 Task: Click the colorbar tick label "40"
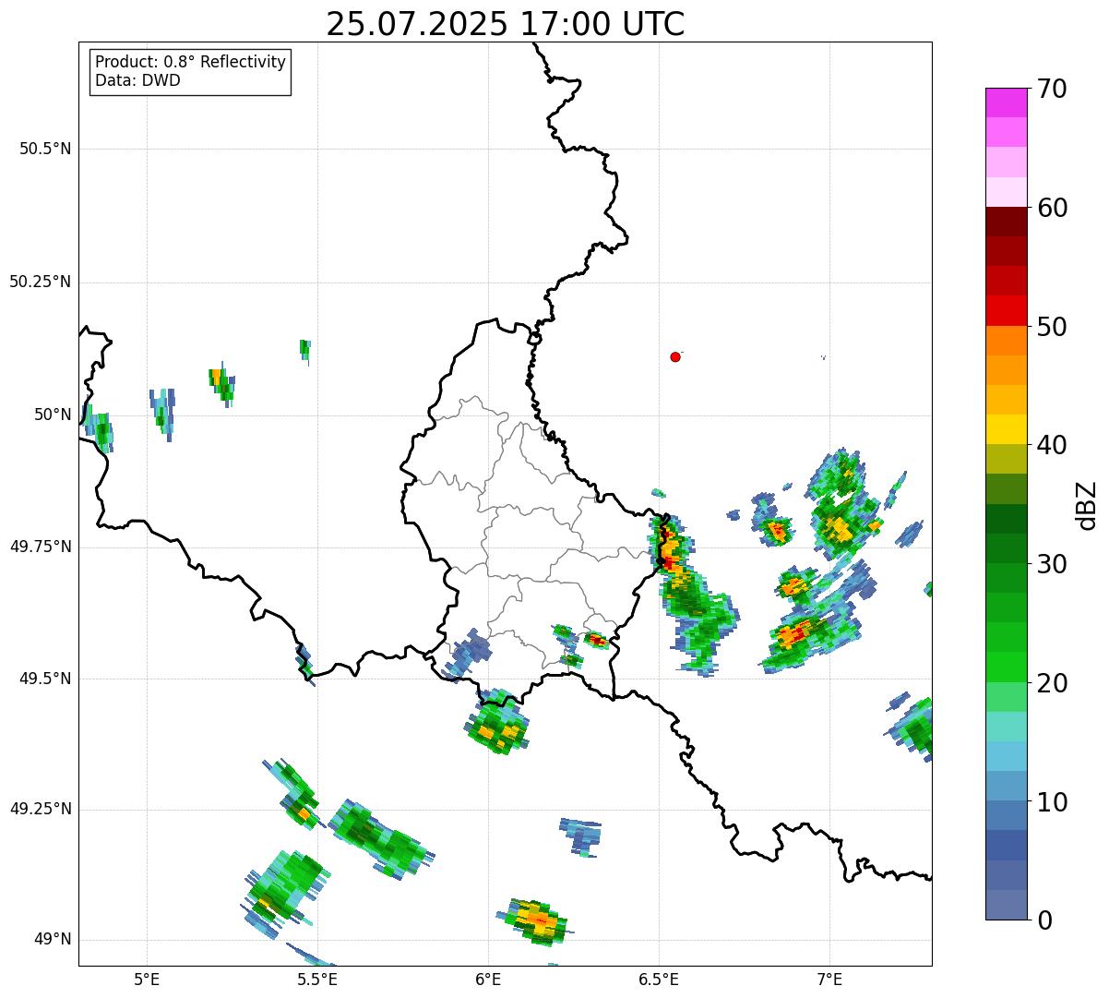(1052, 445)
